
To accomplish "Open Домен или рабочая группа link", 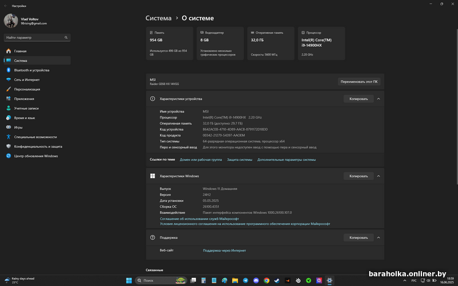I will point(201,160).
